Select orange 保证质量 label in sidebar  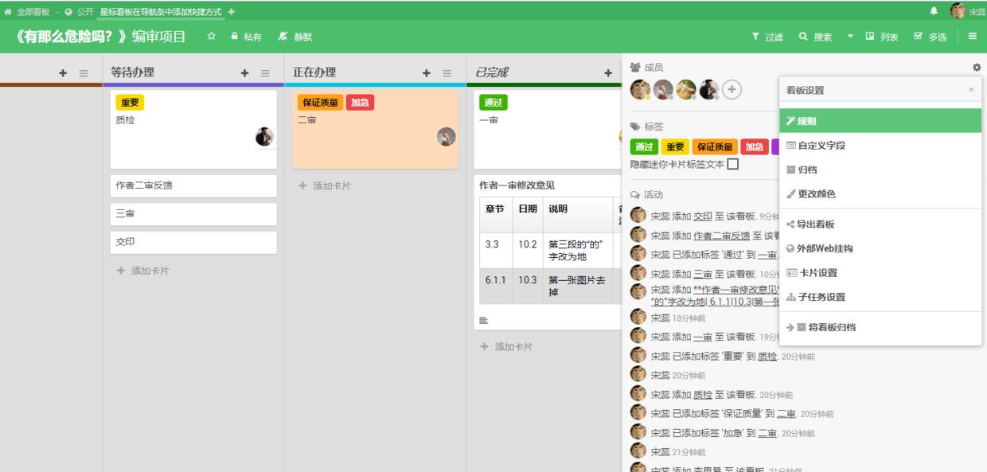click(714, 146)
